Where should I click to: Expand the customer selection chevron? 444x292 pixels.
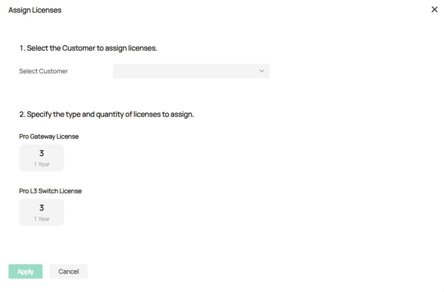click(261, 71)
